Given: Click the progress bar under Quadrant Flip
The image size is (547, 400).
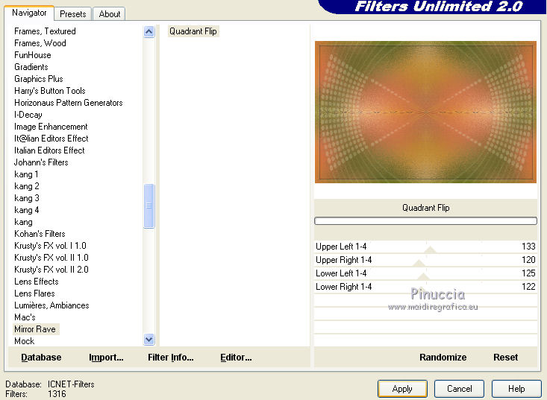Looking at the screenshot, I should pos(425,220).
